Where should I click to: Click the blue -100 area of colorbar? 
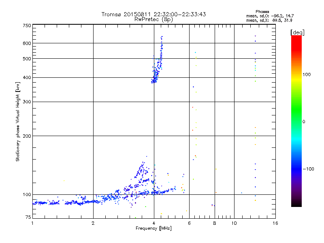point(296,169)
